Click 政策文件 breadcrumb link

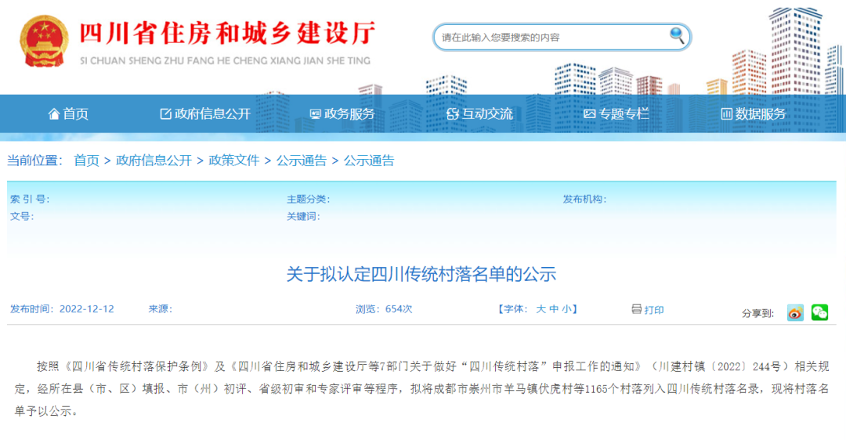coord(233,160)
